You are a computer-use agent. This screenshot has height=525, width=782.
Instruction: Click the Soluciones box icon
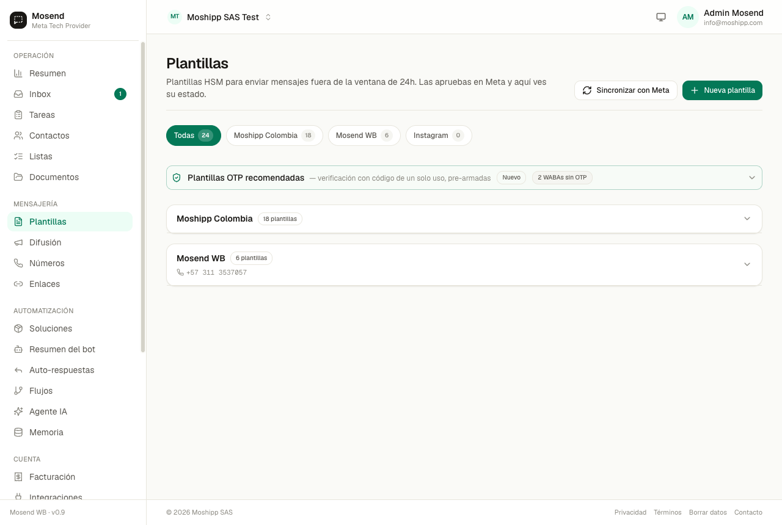tap(18, 328)
